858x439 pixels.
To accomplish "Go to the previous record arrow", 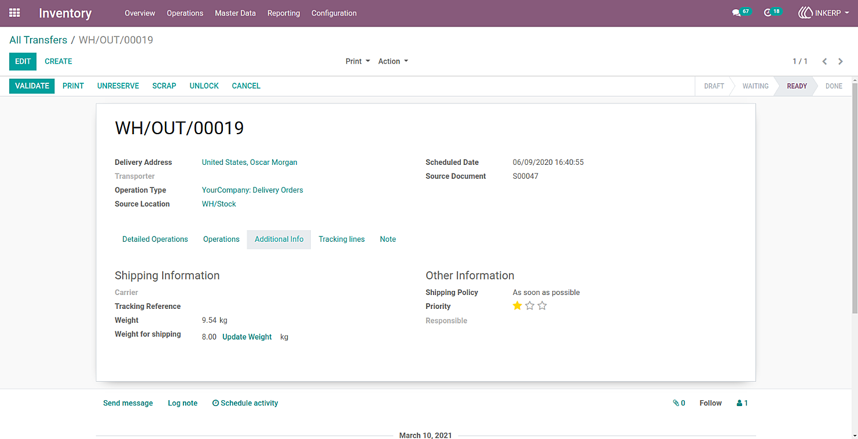I will (x=824, y=61).
